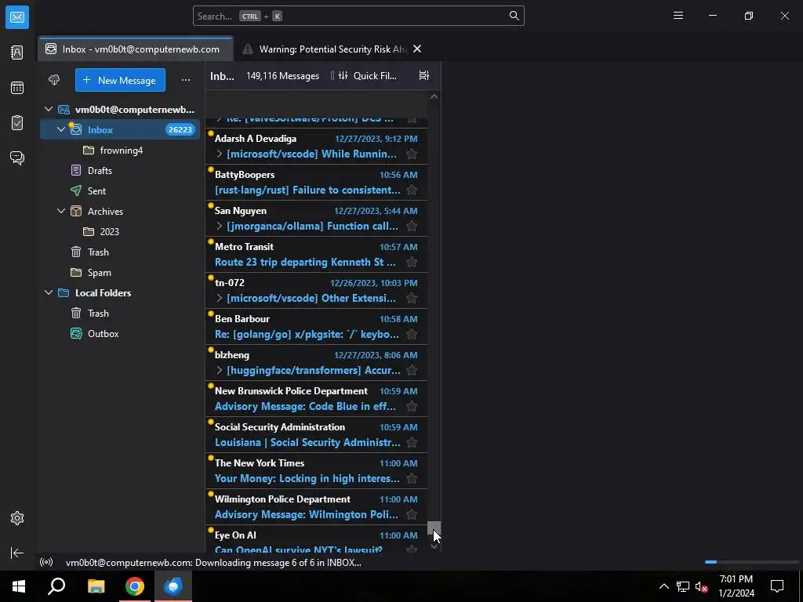The width and height of the screenshot is (803, 602).
Task: Open the notifications action center
Action: click(x=777, y=586)
